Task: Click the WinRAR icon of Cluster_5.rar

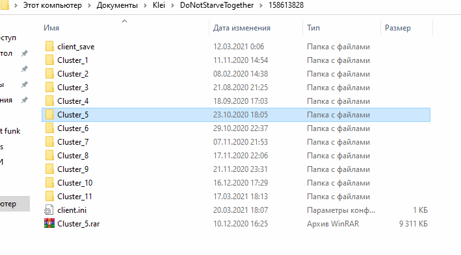Action: tap(49, 223)
